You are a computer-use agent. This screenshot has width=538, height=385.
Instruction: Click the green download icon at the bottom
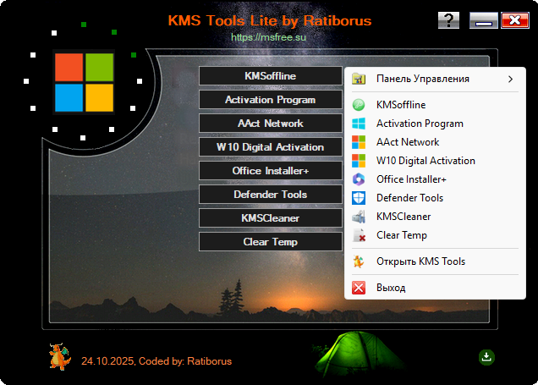[x=486, y=357]
